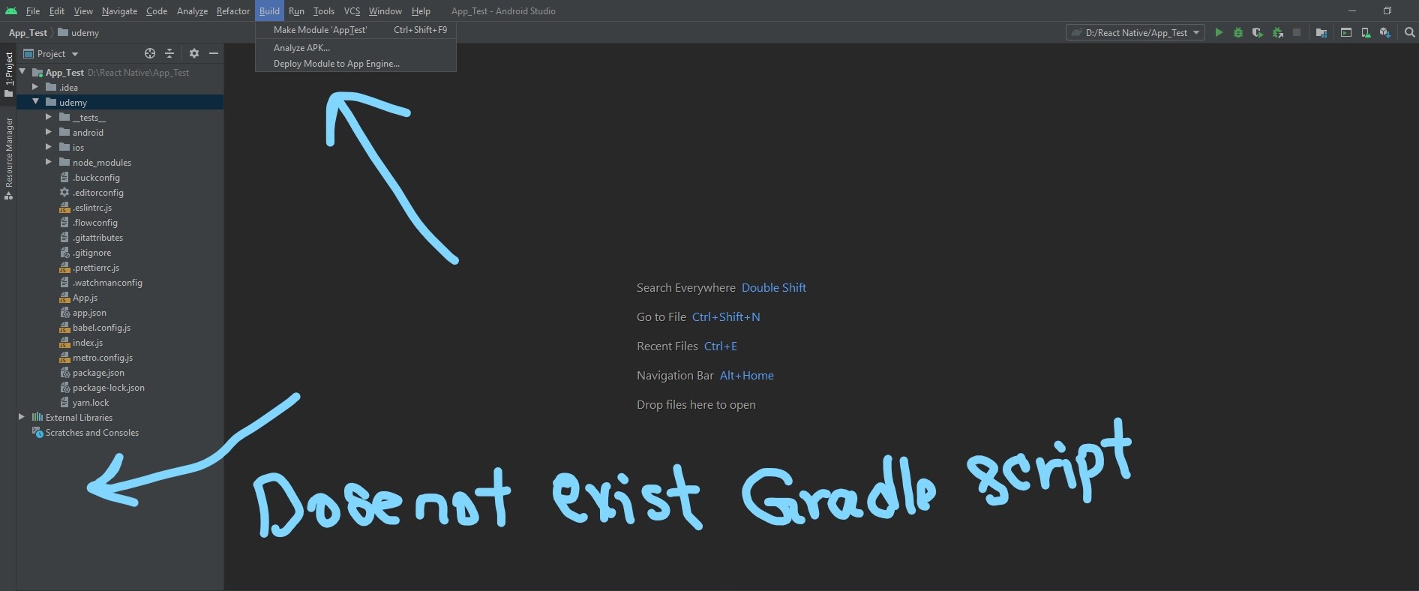Viewport: 1419px width, 591px height.
Task: Choose Make Module 'AppTest'
Action: 355,30
